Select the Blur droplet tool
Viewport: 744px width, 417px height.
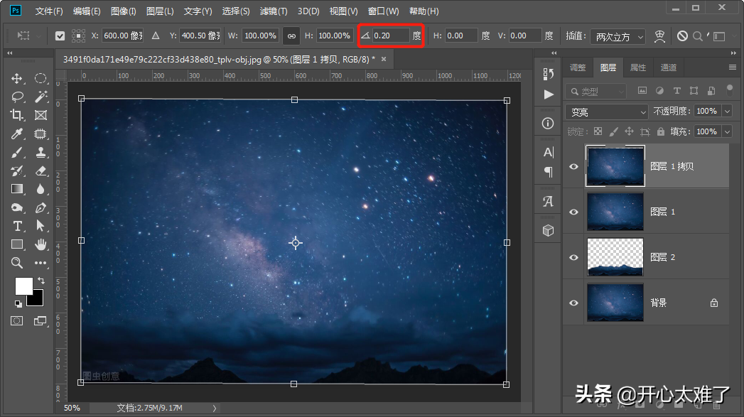41,189
